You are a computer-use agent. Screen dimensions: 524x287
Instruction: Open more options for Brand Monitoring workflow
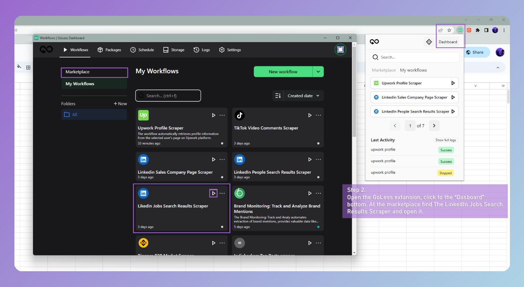318,193
